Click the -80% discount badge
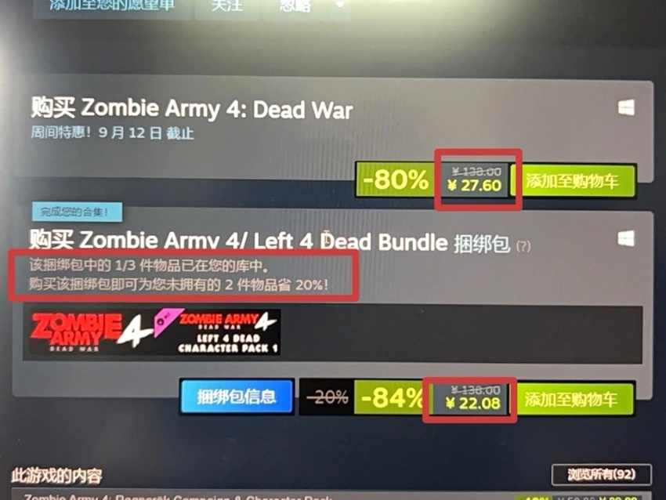The image size is (666, 500). tap(396, 180)
